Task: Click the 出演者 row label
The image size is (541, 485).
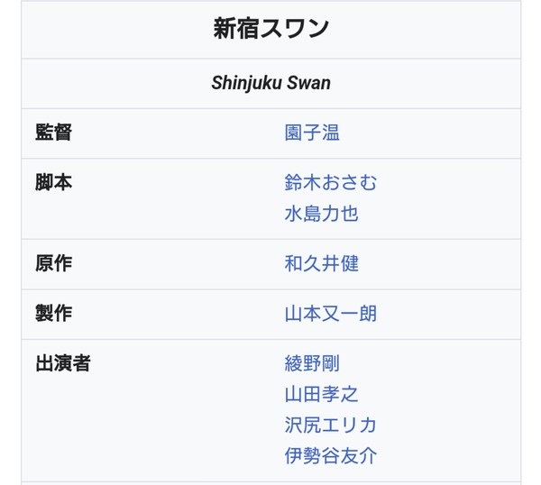Action: [x=63, y=363]
